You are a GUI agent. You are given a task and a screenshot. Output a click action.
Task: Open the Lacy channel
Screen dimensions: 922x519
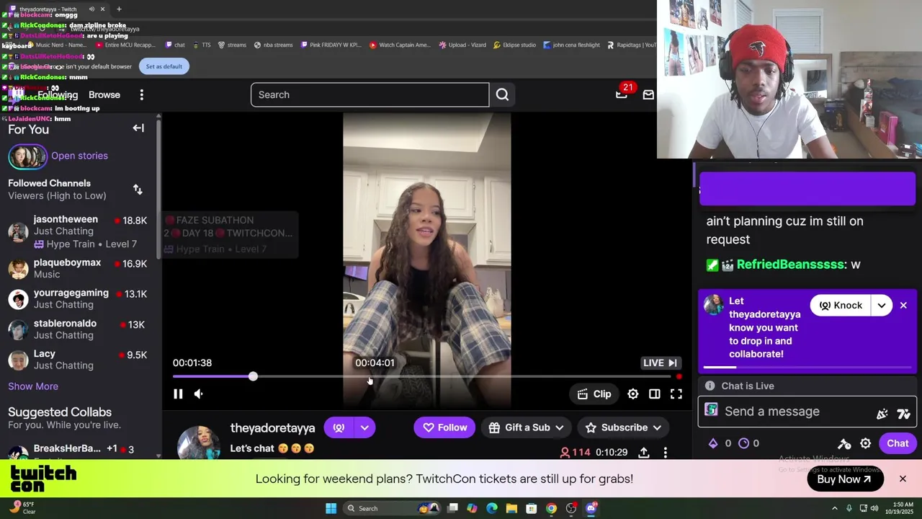click(78, 359)
